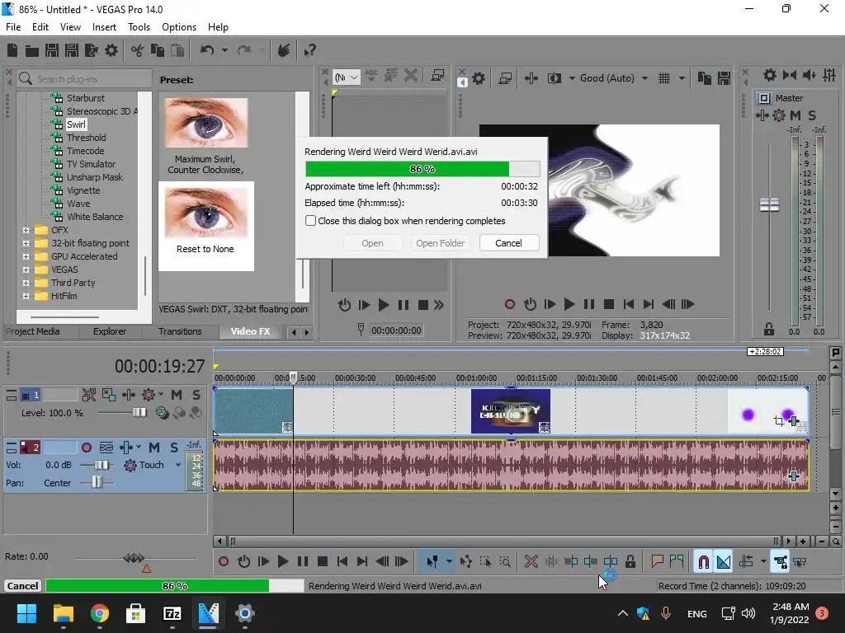Viewport: 845px width, 633px height.
Task: Switch to the Explorer tab
Action: [x=110, y=331]
